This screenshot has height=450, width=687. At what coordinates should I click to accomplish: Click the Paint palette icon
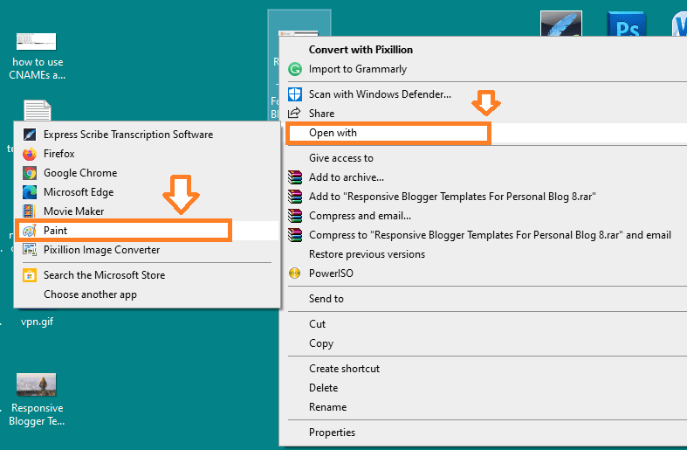30,231
